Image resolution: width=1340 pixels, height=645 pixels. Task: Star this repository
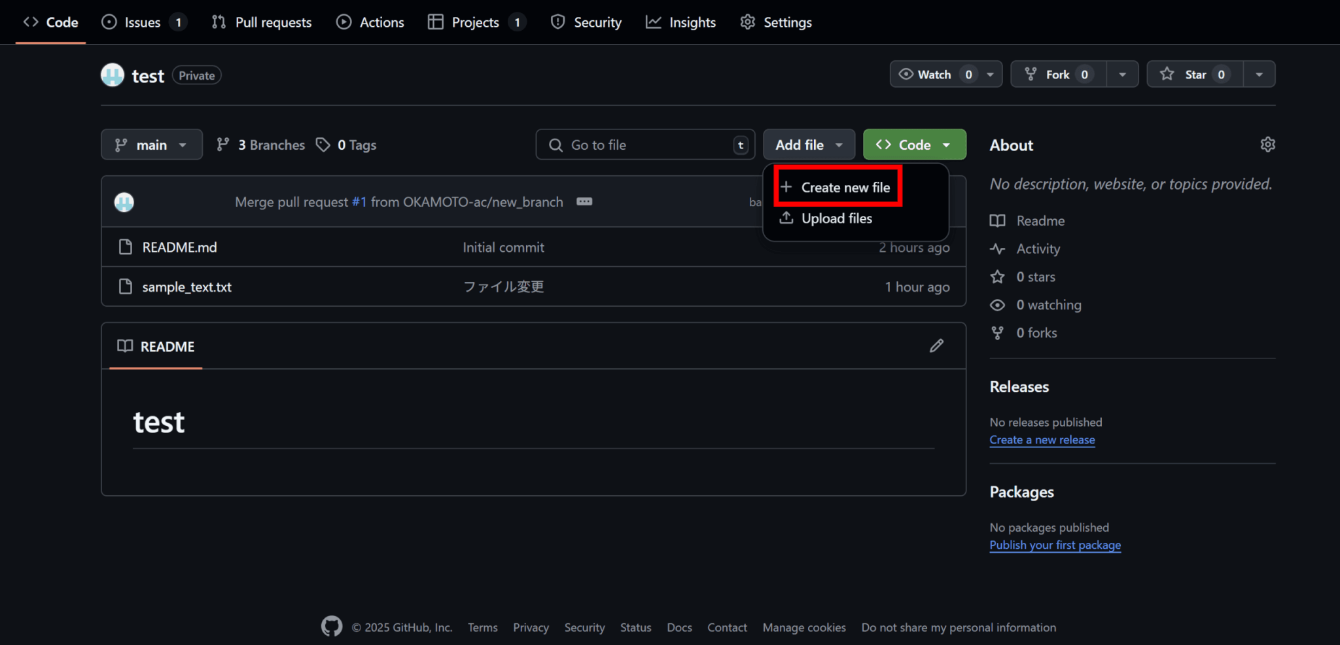pos(1195,74)
